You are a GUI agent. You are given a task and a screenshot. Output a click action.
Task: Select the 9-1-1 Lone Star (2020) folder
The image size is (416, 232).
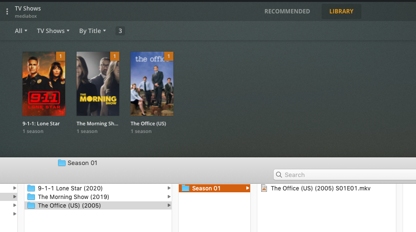[98, 188]
